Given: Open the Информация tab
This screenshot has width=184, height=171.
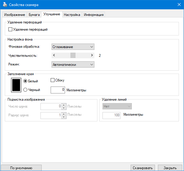Looking at the screenshot, I should [x=93, y=15].
